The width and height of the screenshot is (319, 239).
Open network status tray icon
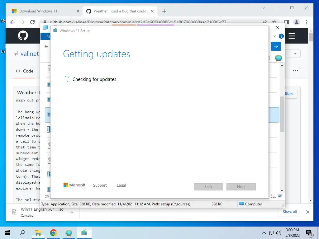[x=271, y=233]
